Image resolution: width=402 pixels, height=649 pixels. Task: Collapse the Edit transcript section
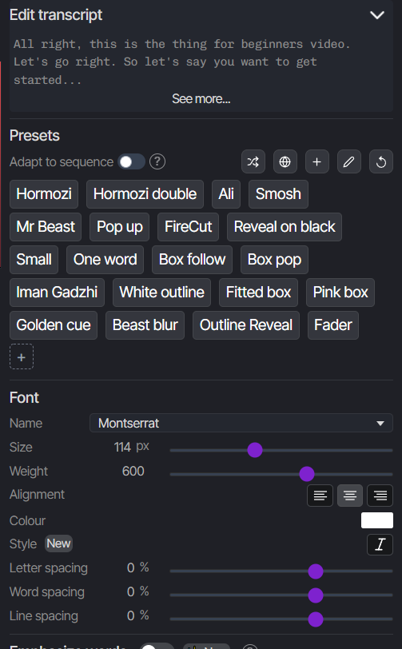tap(377, 15)
